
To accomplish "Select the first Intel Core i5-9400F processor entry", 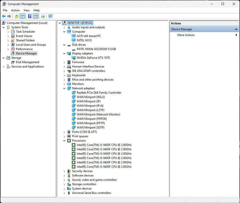I will tap(104, 145).
